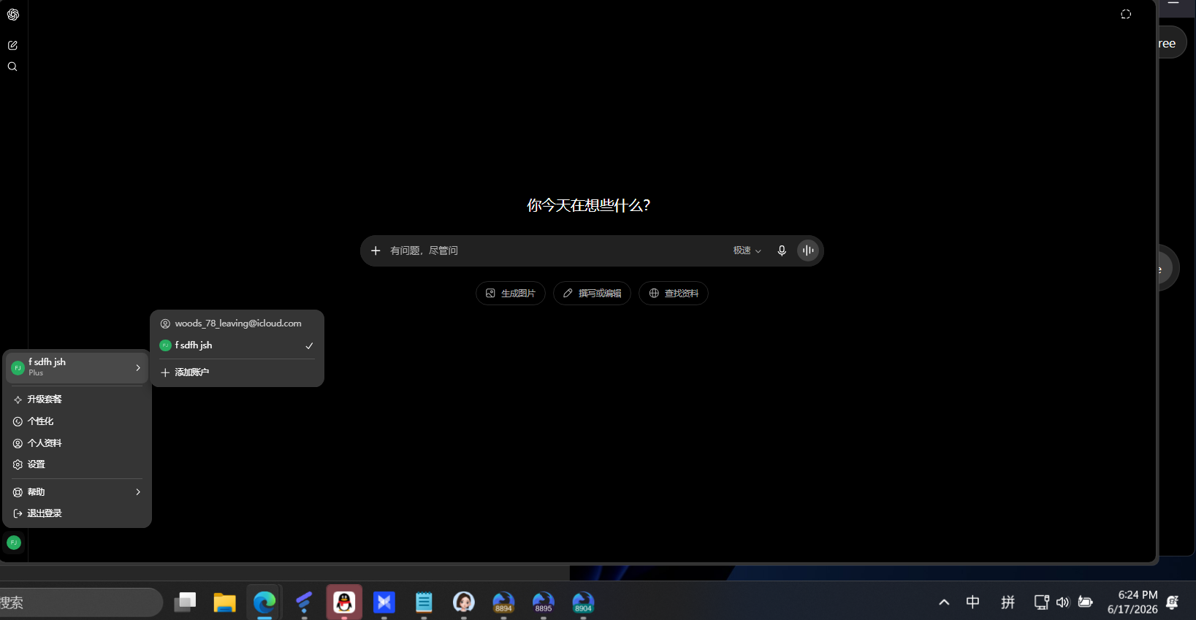This screenshot has width=1196, height=620.
Task: Open the search chats magnifier icon
Action: (x=12, y=66)
